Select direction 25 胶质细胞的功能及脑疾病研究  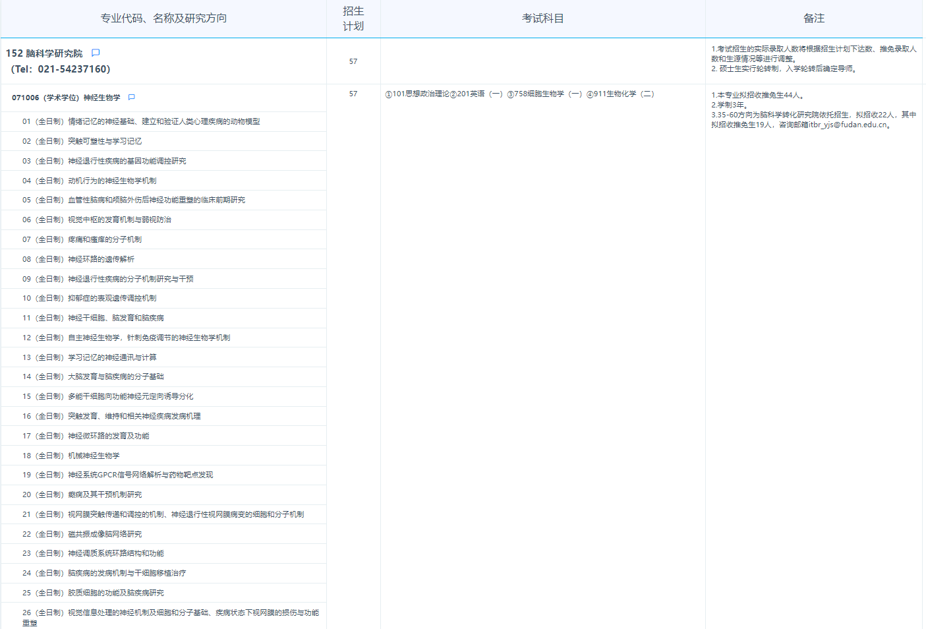coord(93,593)
